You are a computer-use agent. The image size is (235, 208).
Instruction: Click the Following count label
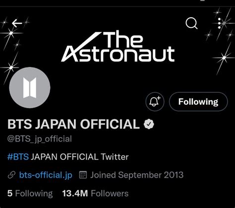click(x=34, y=194)
